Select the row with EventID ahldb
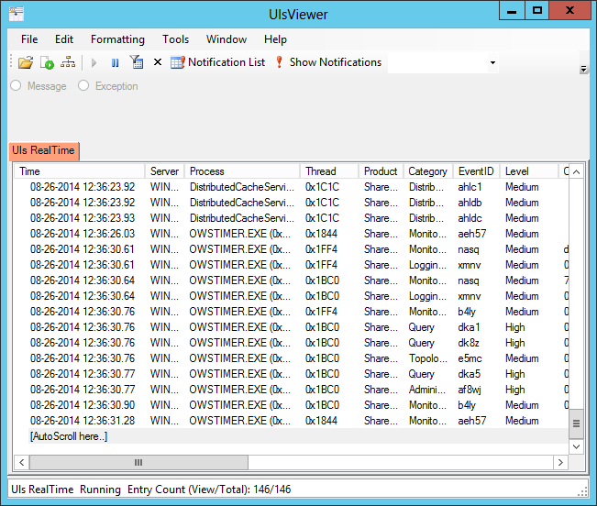This screenshot has width=597, height=506. [x=292, y=203]
